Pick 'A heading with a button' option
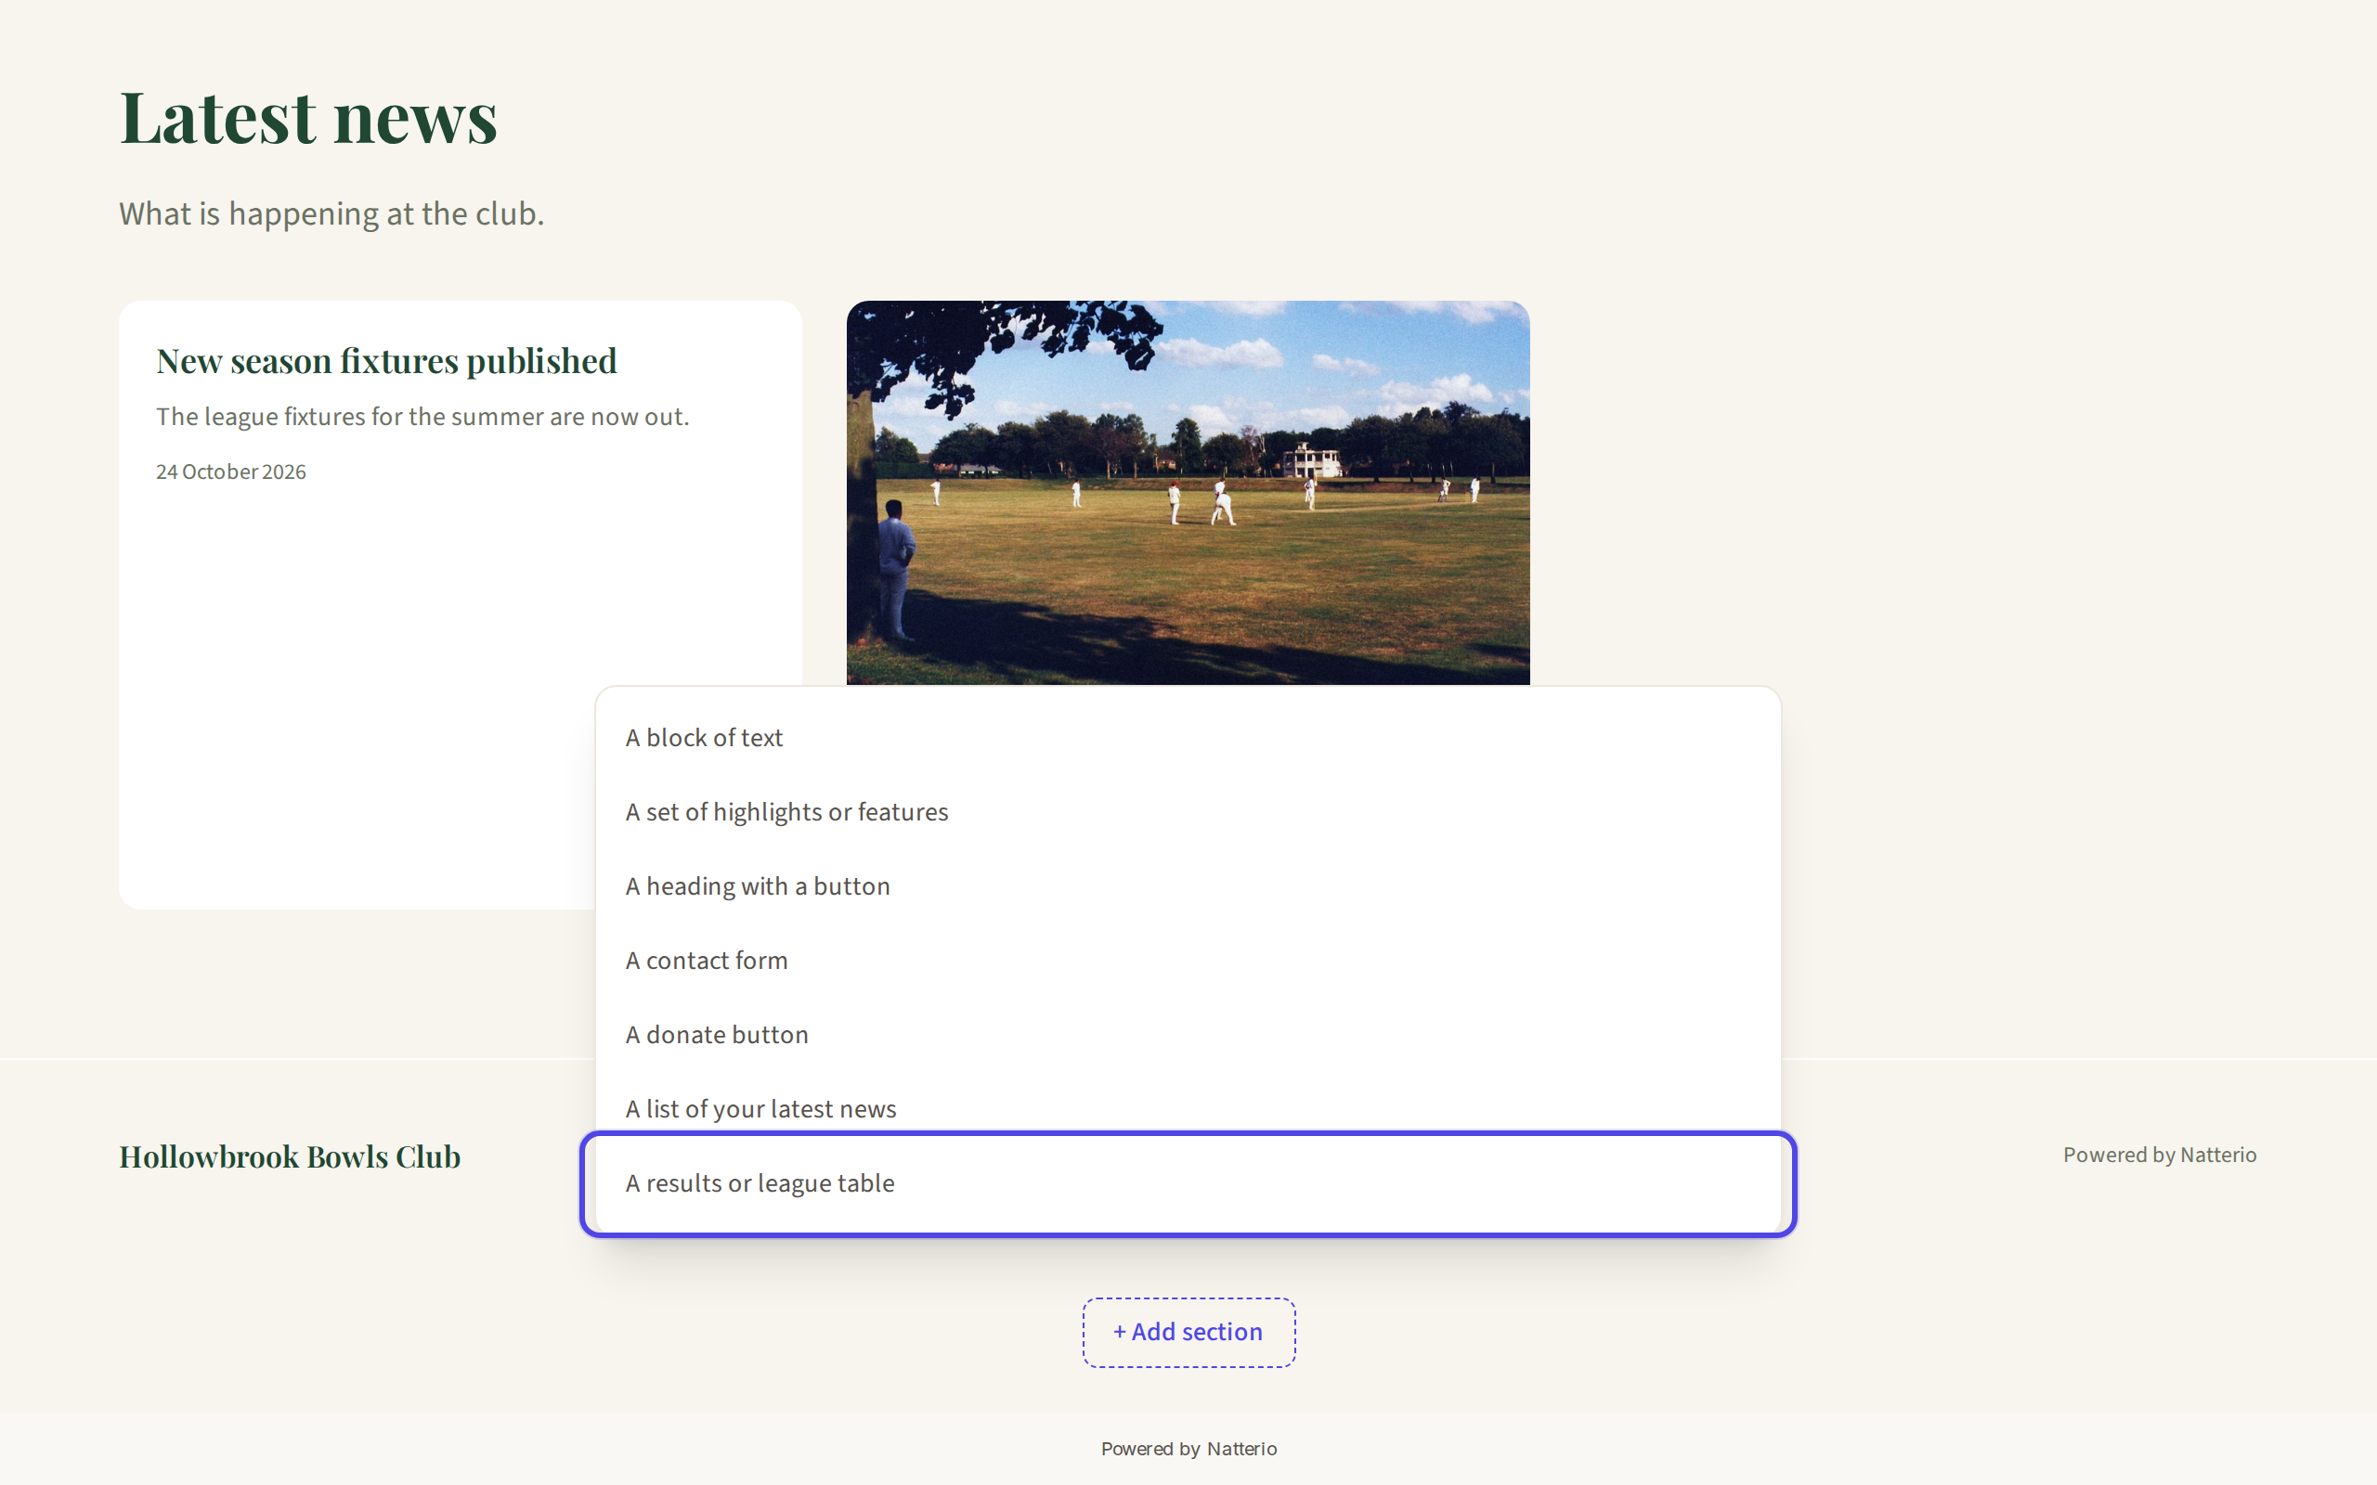 point(1188,887)
